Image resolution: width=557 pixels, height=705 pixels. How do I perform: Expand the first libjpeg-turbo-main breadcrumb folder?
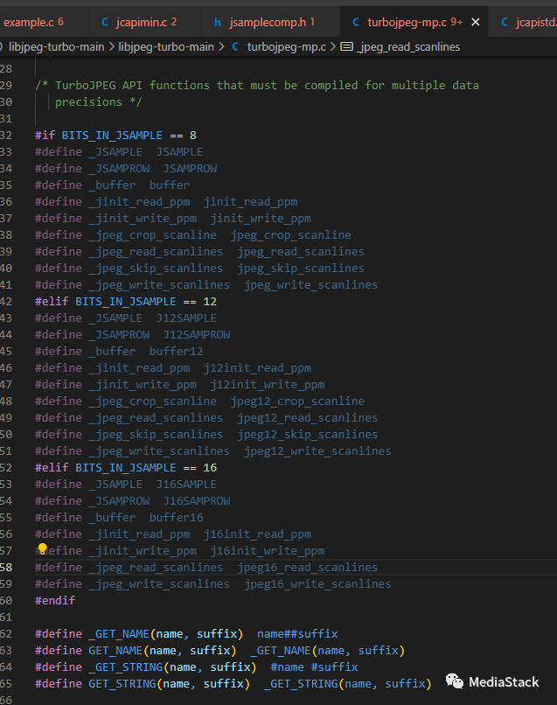pos(57,46)
